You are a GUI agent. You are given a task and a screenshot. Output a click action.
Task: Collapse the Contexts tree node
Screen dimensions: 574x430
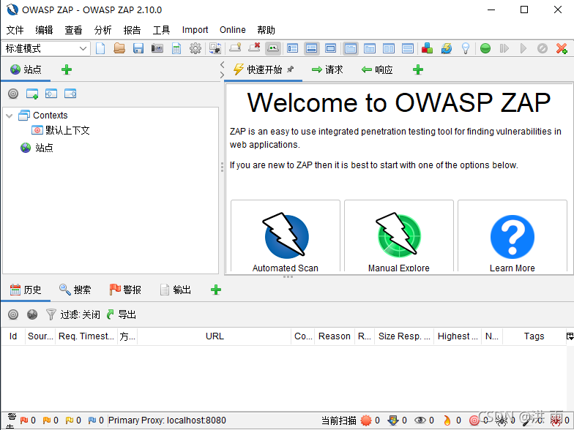pos(10,116)
